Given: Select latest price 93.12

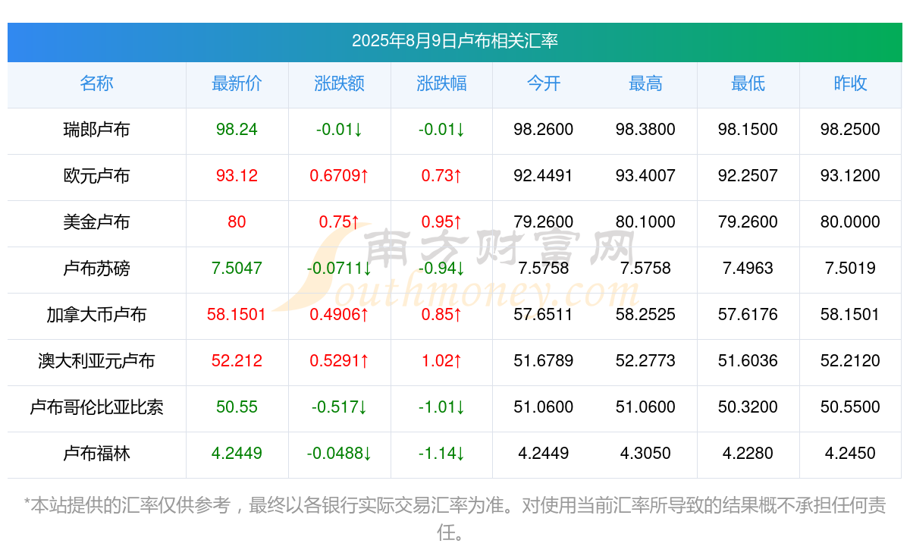Looking at the screenshot, I should pyautogui.click(x=237, y=176).
